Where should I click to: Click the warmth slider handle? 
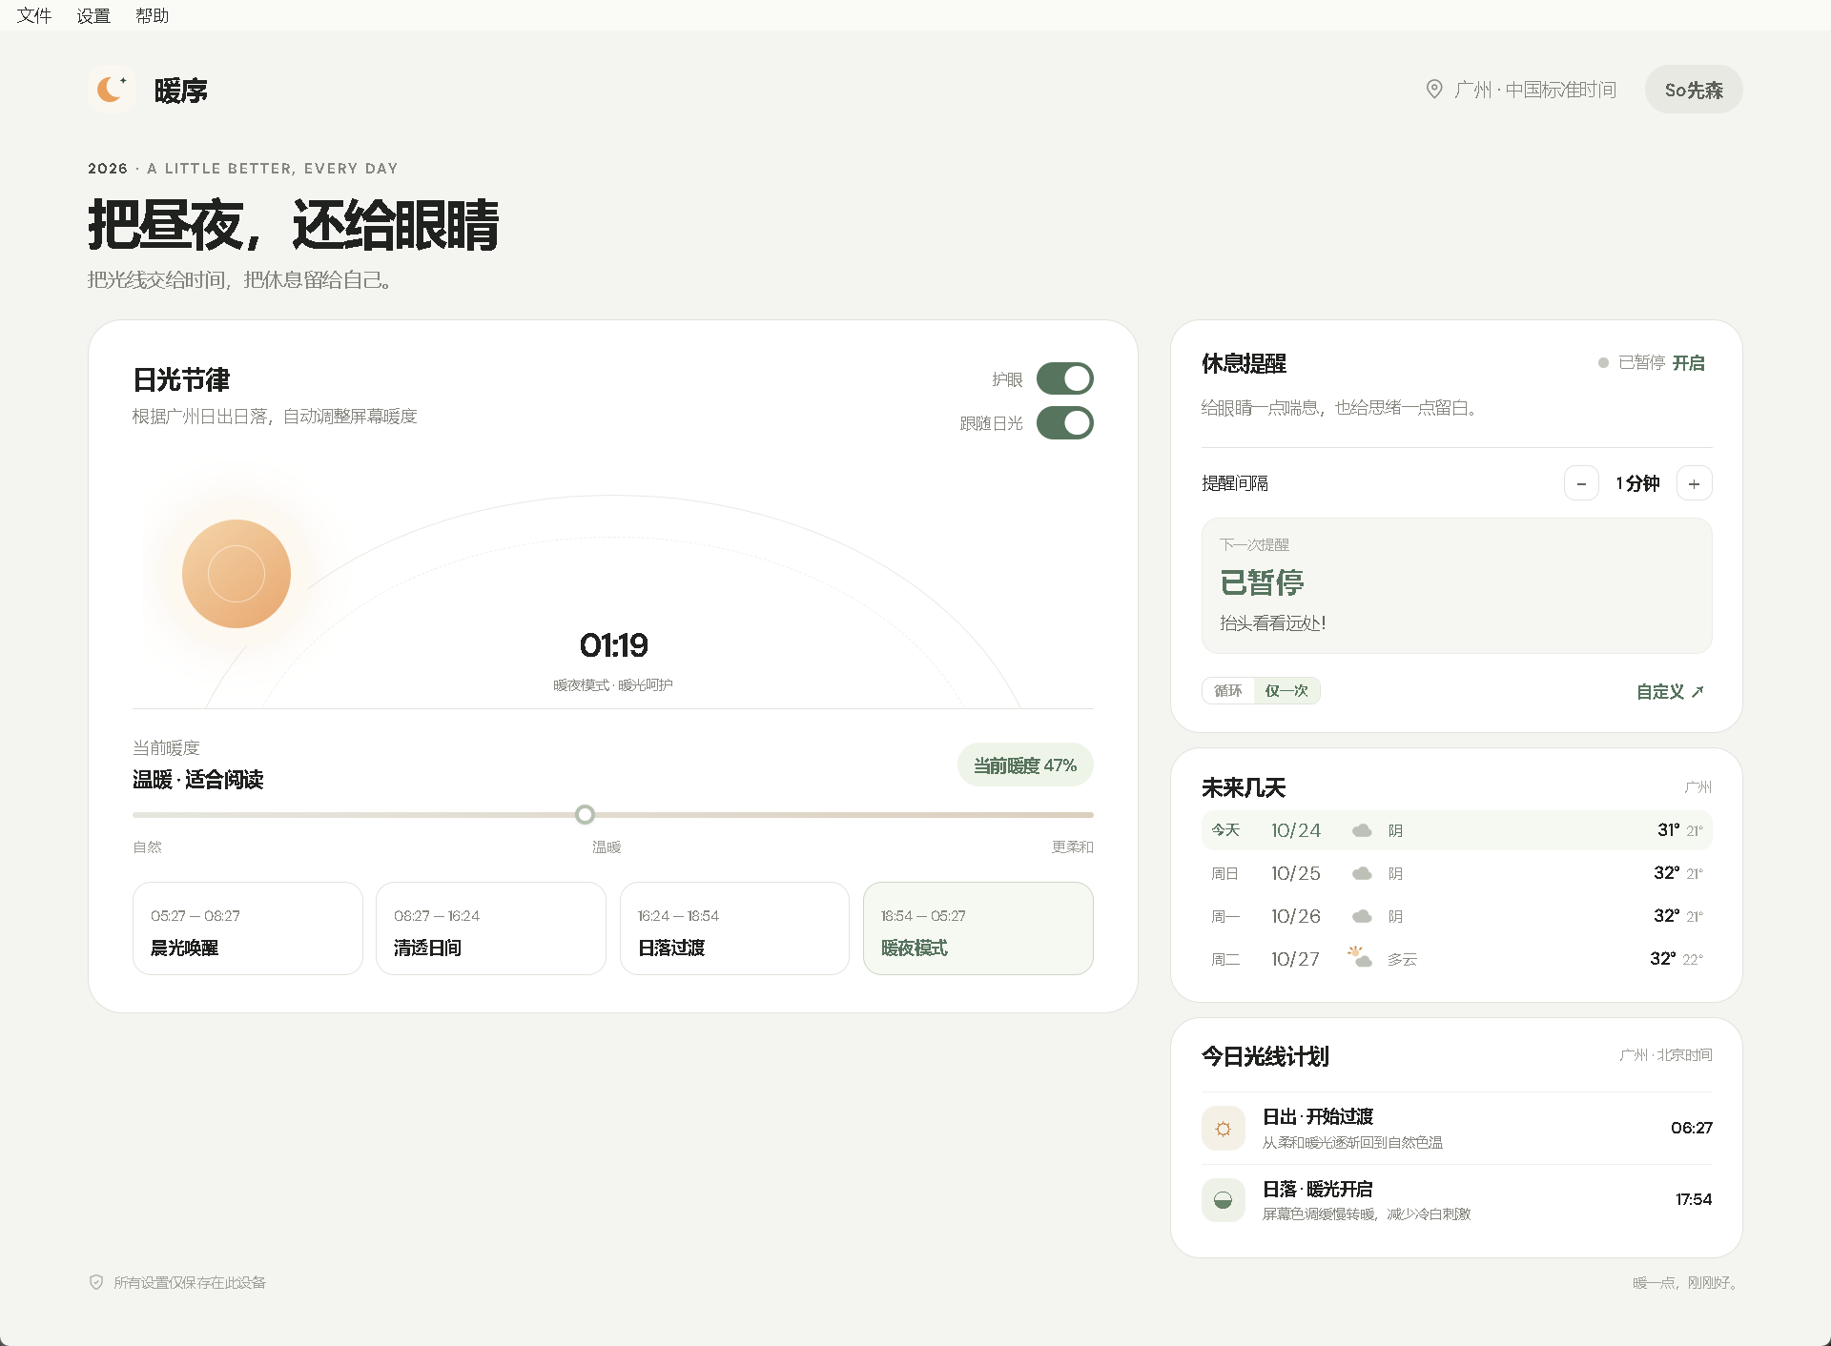(x=586, y=814)
